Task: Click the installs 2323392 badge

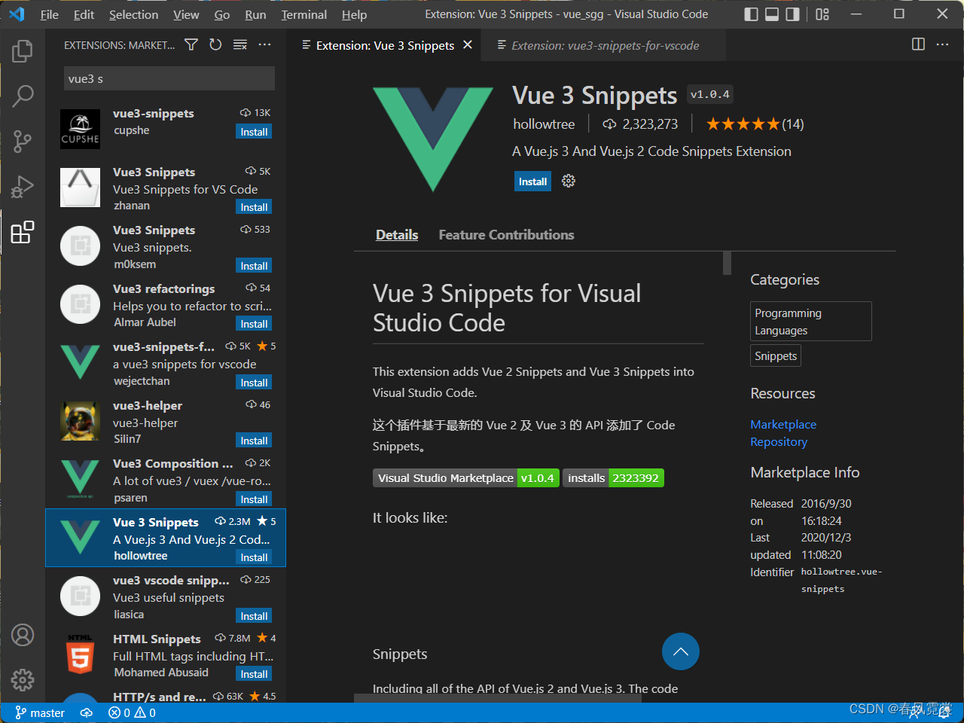Action: pyautogui.click(x=613, y=478)
